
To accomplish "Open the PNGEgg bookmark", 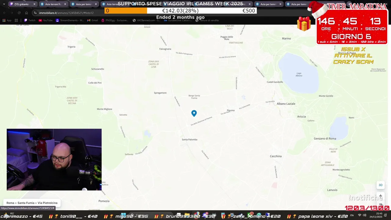I will [115, 20].
